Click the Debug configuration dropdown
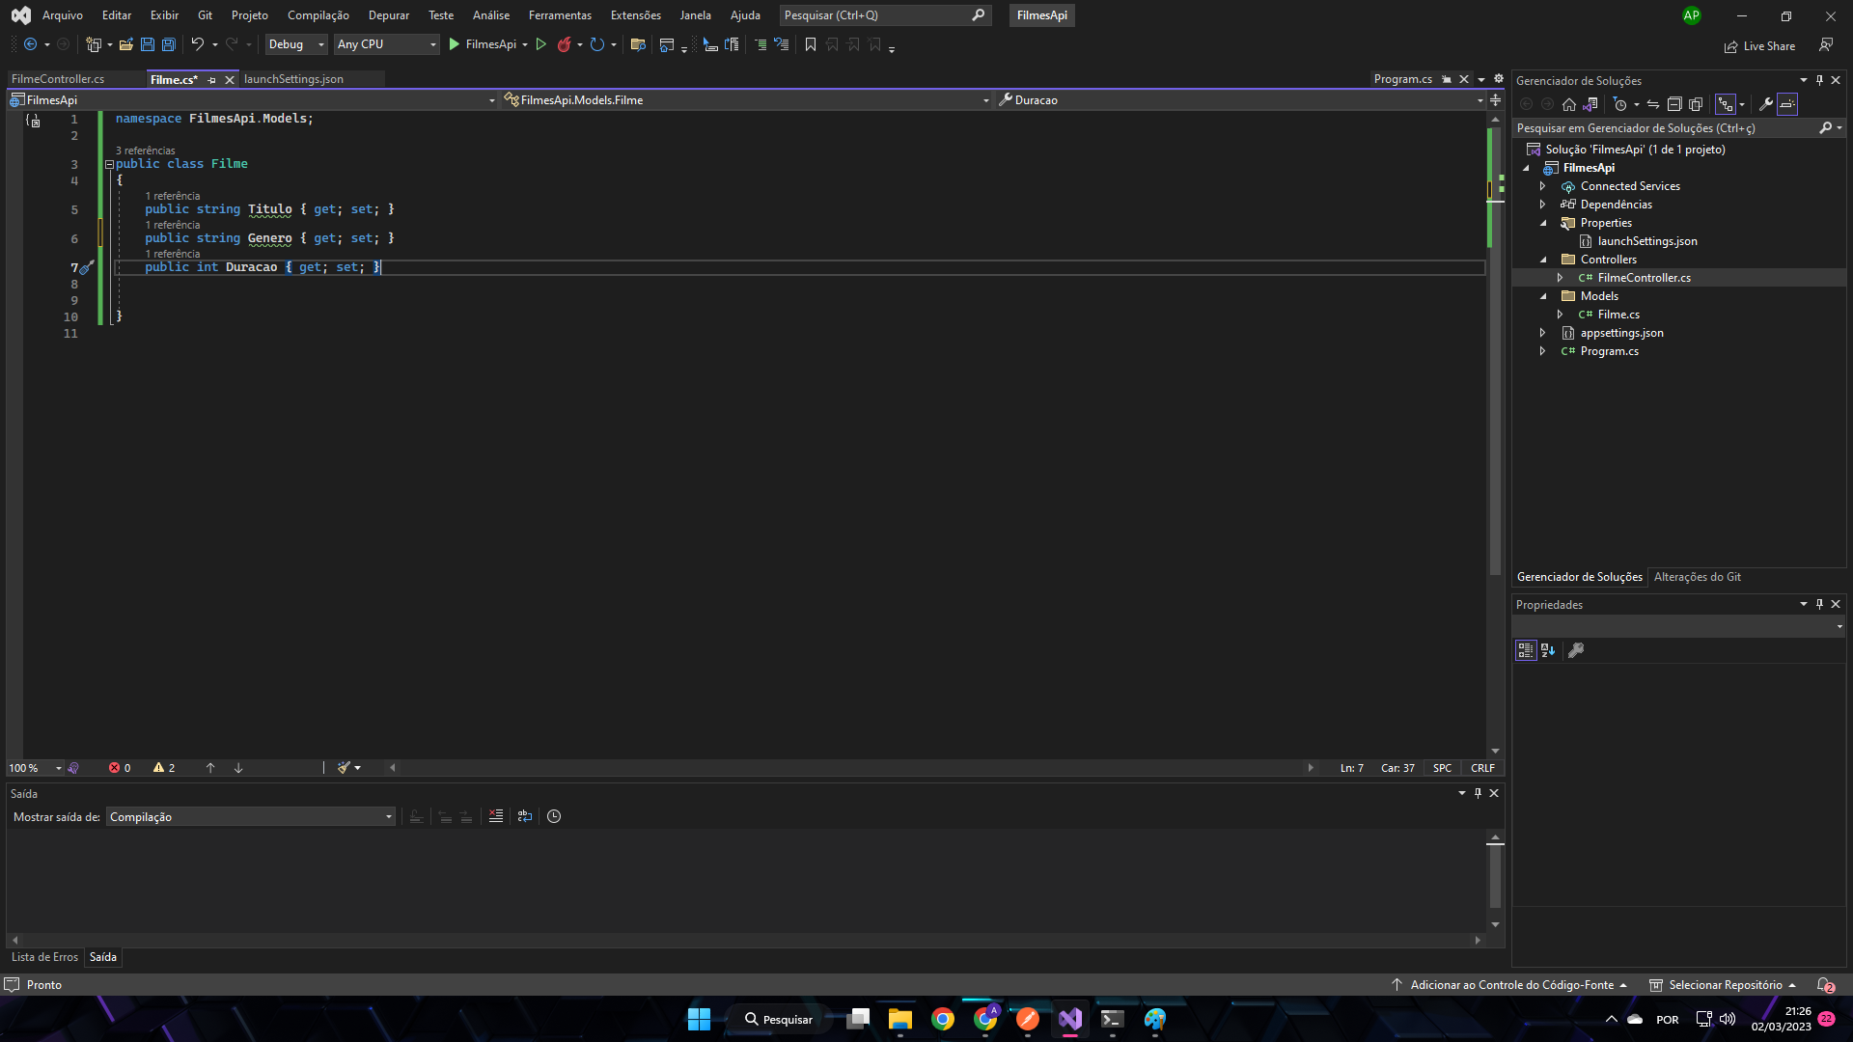This screenshot has height=1042, width=1853. tap(292, 44)
